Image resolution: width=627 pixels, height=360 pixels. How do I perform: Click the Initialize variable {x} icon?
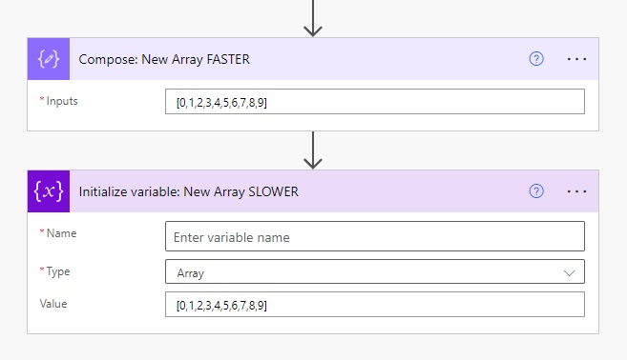point(49,191)
